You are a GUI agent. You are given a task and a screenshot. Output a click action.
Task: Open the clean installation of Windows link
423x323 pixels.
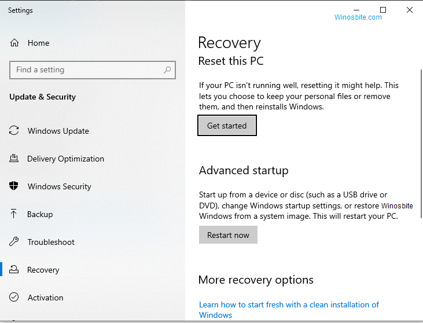289,310
